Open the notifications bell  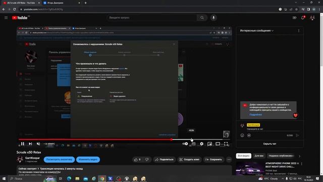tap(303, 18)
